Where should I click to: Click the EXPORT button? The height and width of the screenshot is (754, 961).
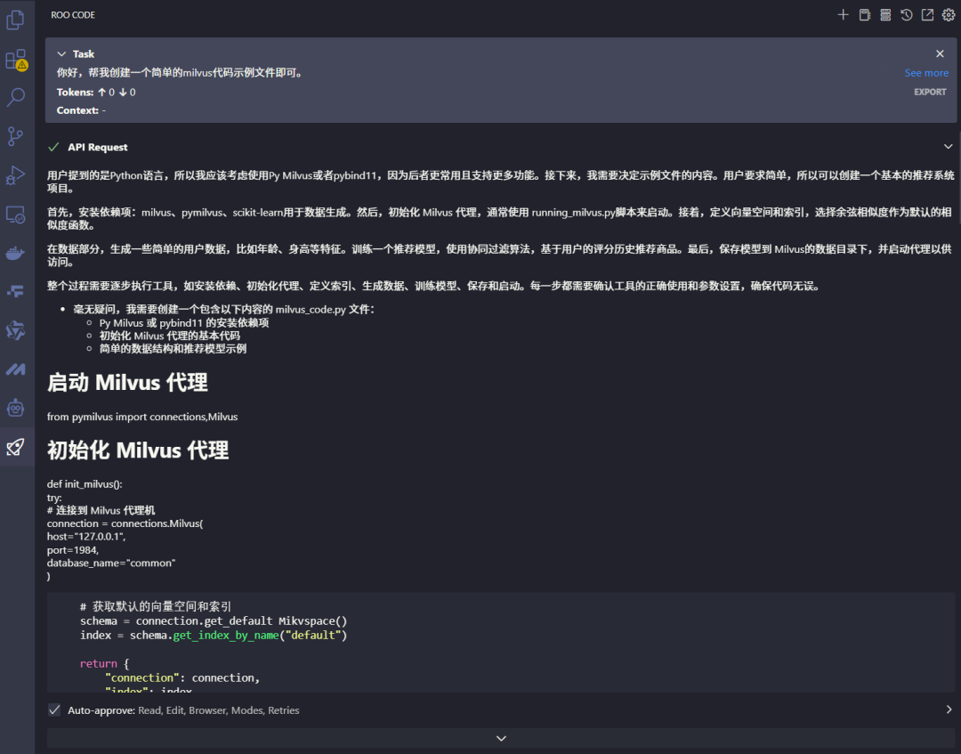point(930,91)
